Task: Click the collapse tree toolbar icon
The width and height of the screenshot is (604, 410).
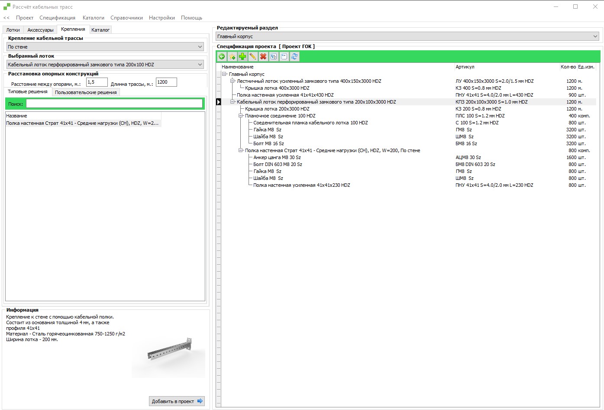Action: (x=284, y=56)
